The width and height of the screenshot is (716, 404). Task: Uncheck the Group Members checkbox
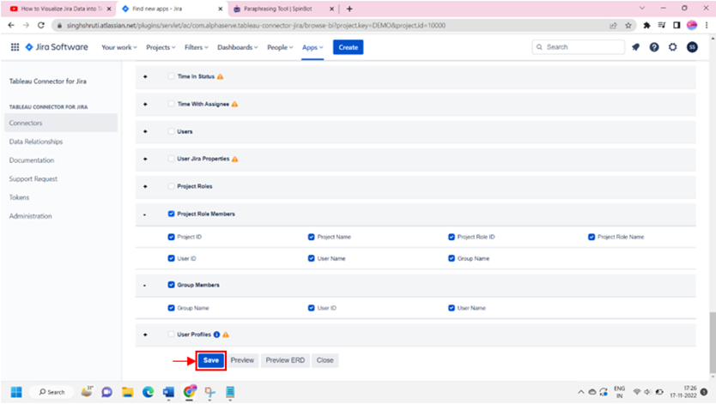pyautogui.click(x=171, y=285)
